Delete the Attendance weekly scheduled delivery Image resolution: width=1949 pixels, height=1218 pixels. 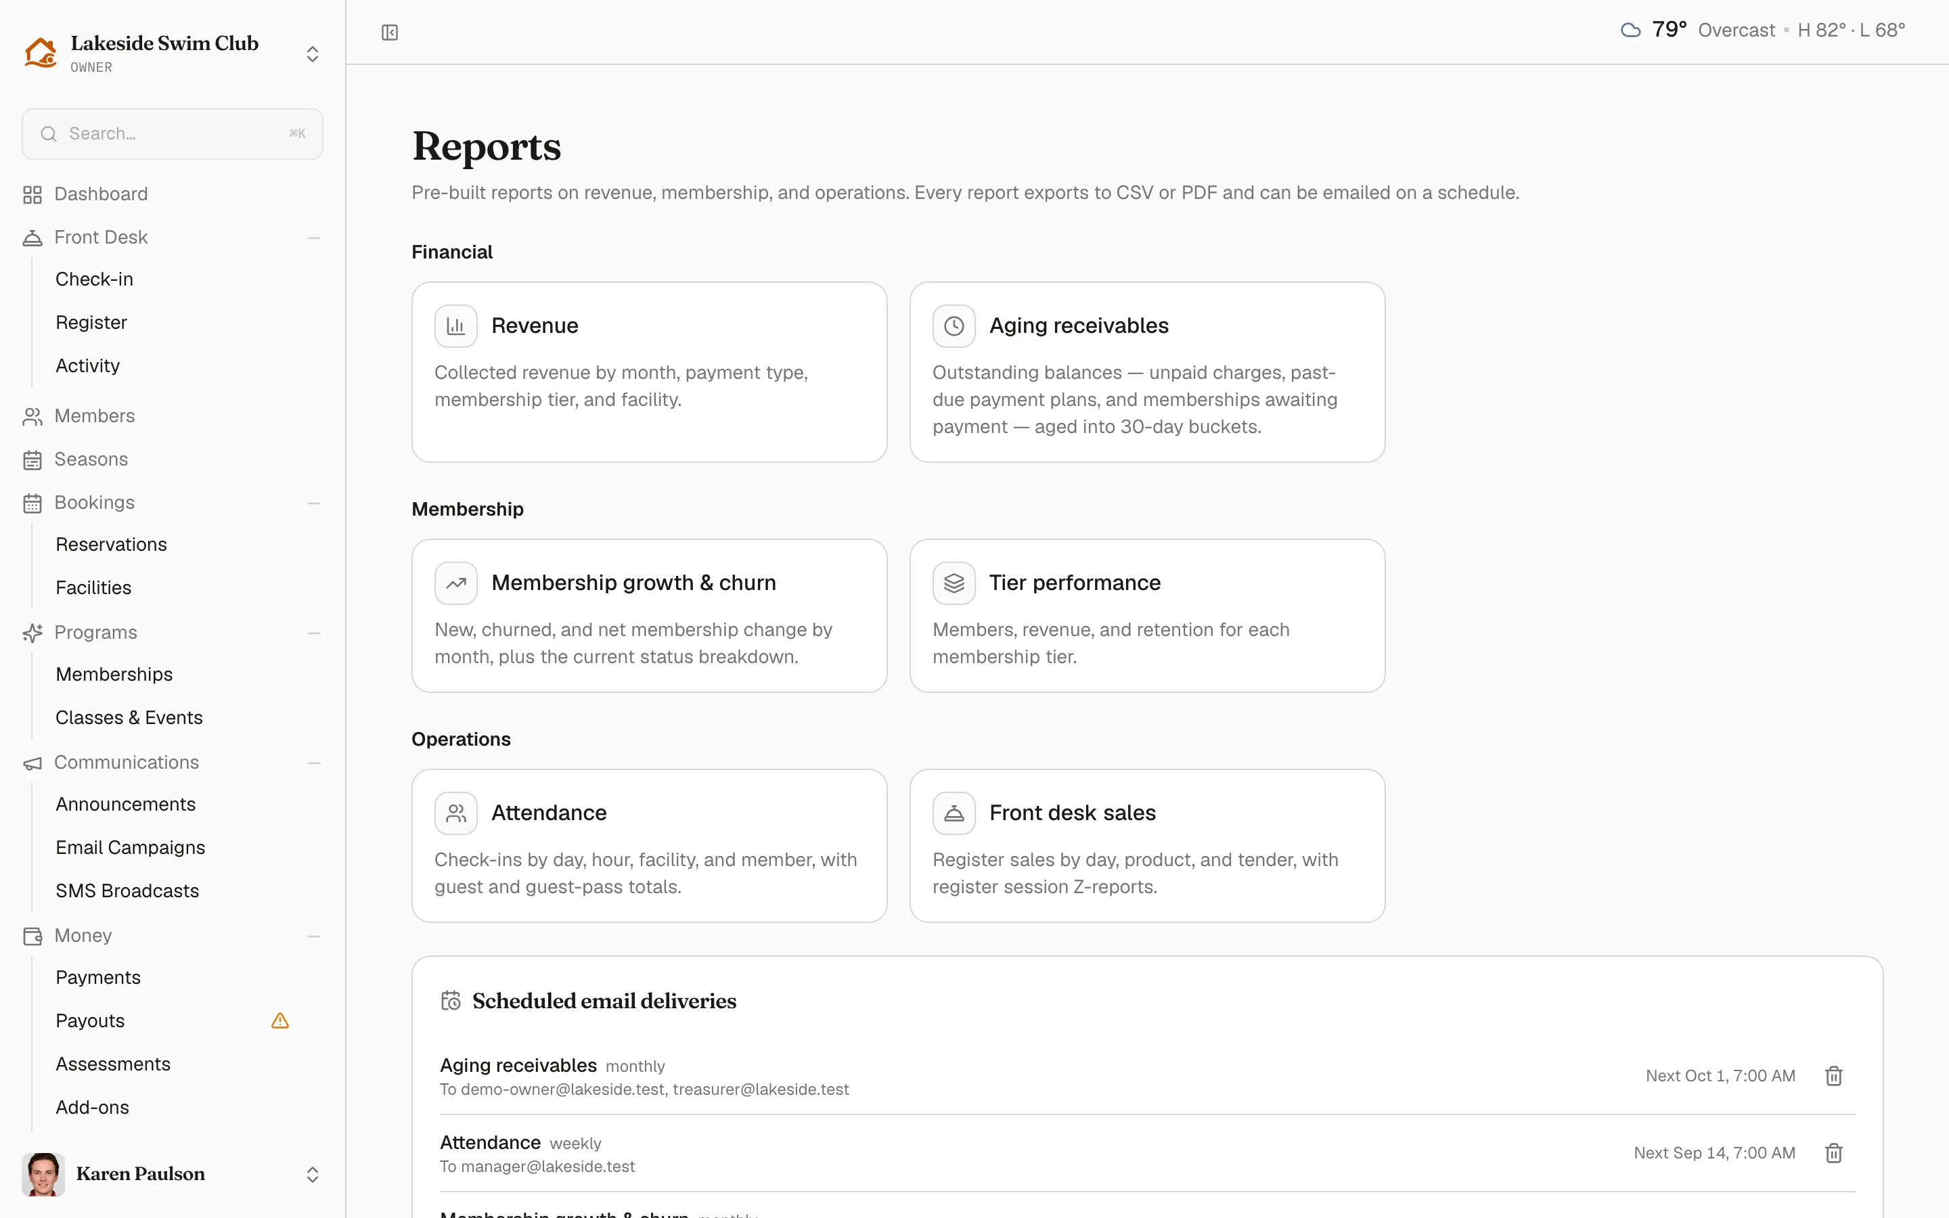click(1834, 1154)
